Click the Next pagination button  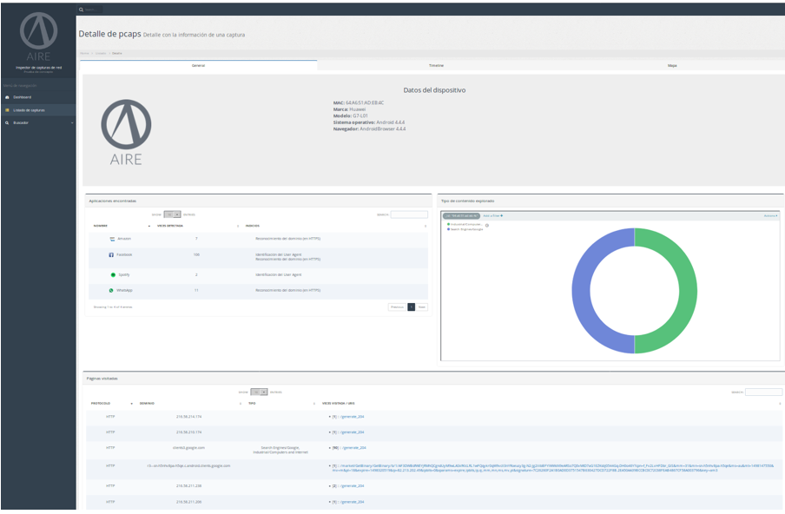(422, 306)
